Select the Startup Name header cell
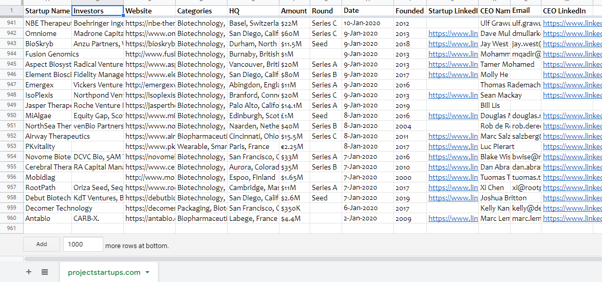Screen dimensions: 602x282 [x=48, y=11]
